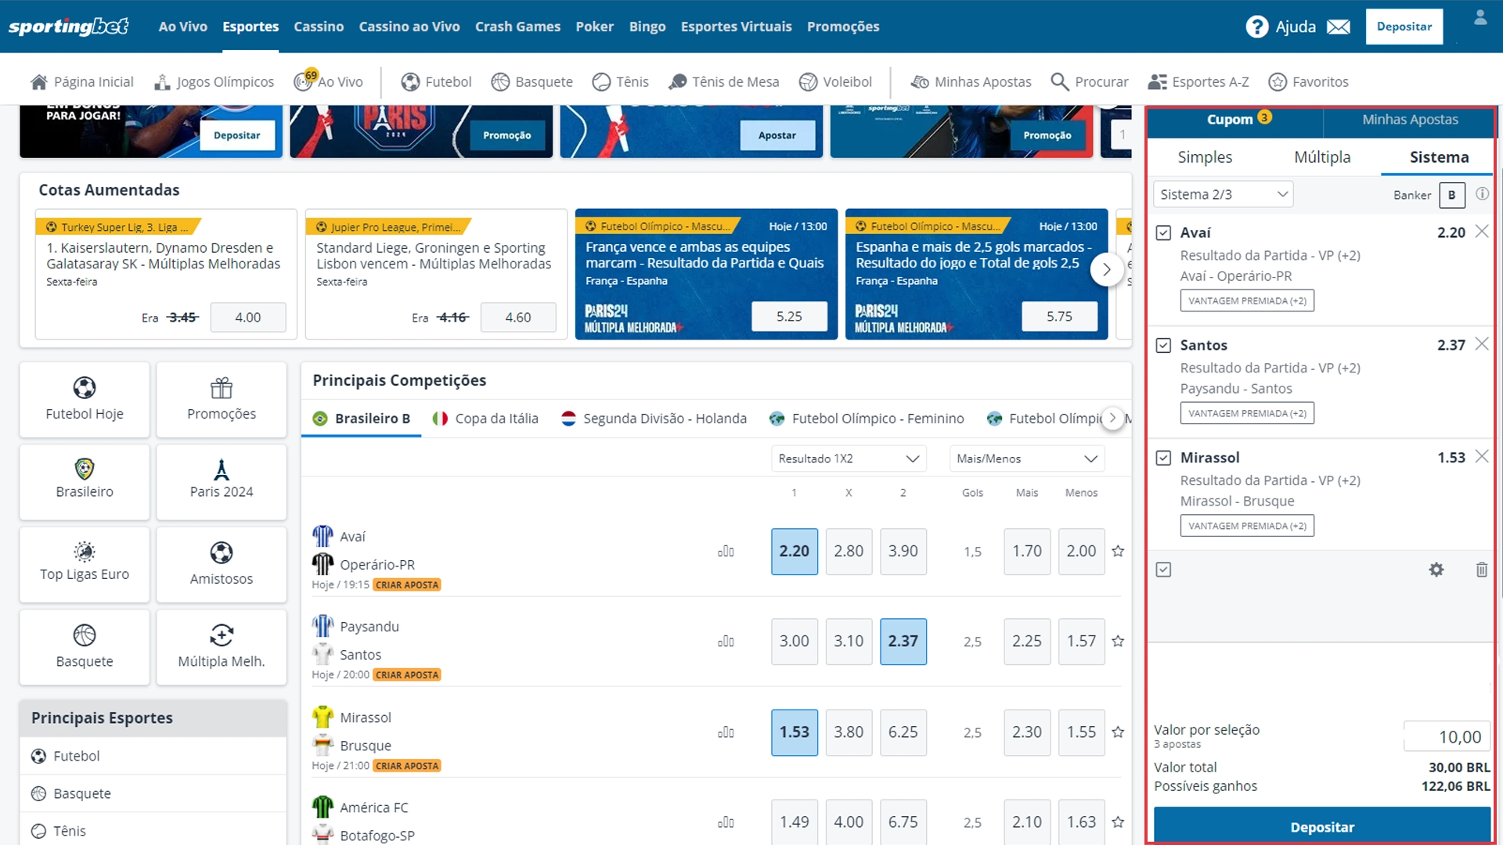1503x845 pixels.
Task: Click the Favoritos star icon in navigation
Action: click(x=1277, y=81)
